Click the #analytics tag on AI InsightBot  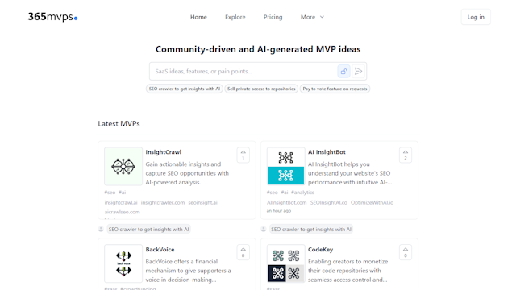click(x=302, y=193)
